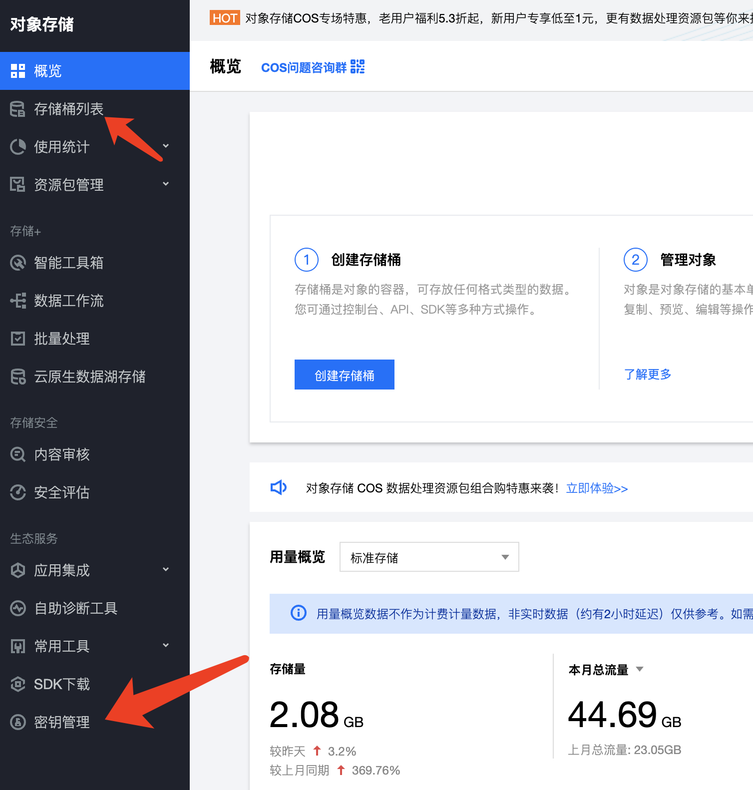This screenshot has height=790, width=753.
Task: Follow the 了解更多 link
Action: [x=647, y=374]
